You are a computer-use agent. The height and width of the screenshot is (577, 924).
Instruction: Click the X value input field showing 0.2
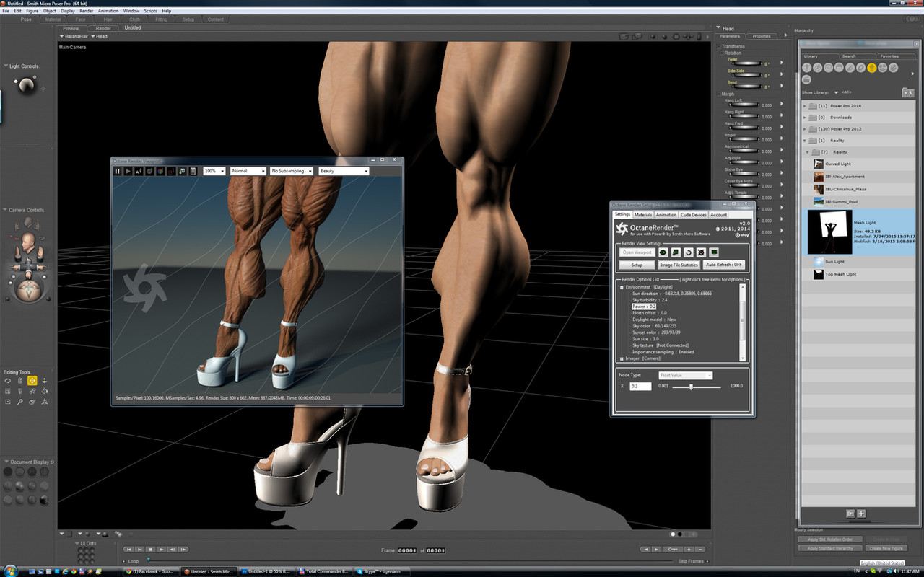[640, 386]
